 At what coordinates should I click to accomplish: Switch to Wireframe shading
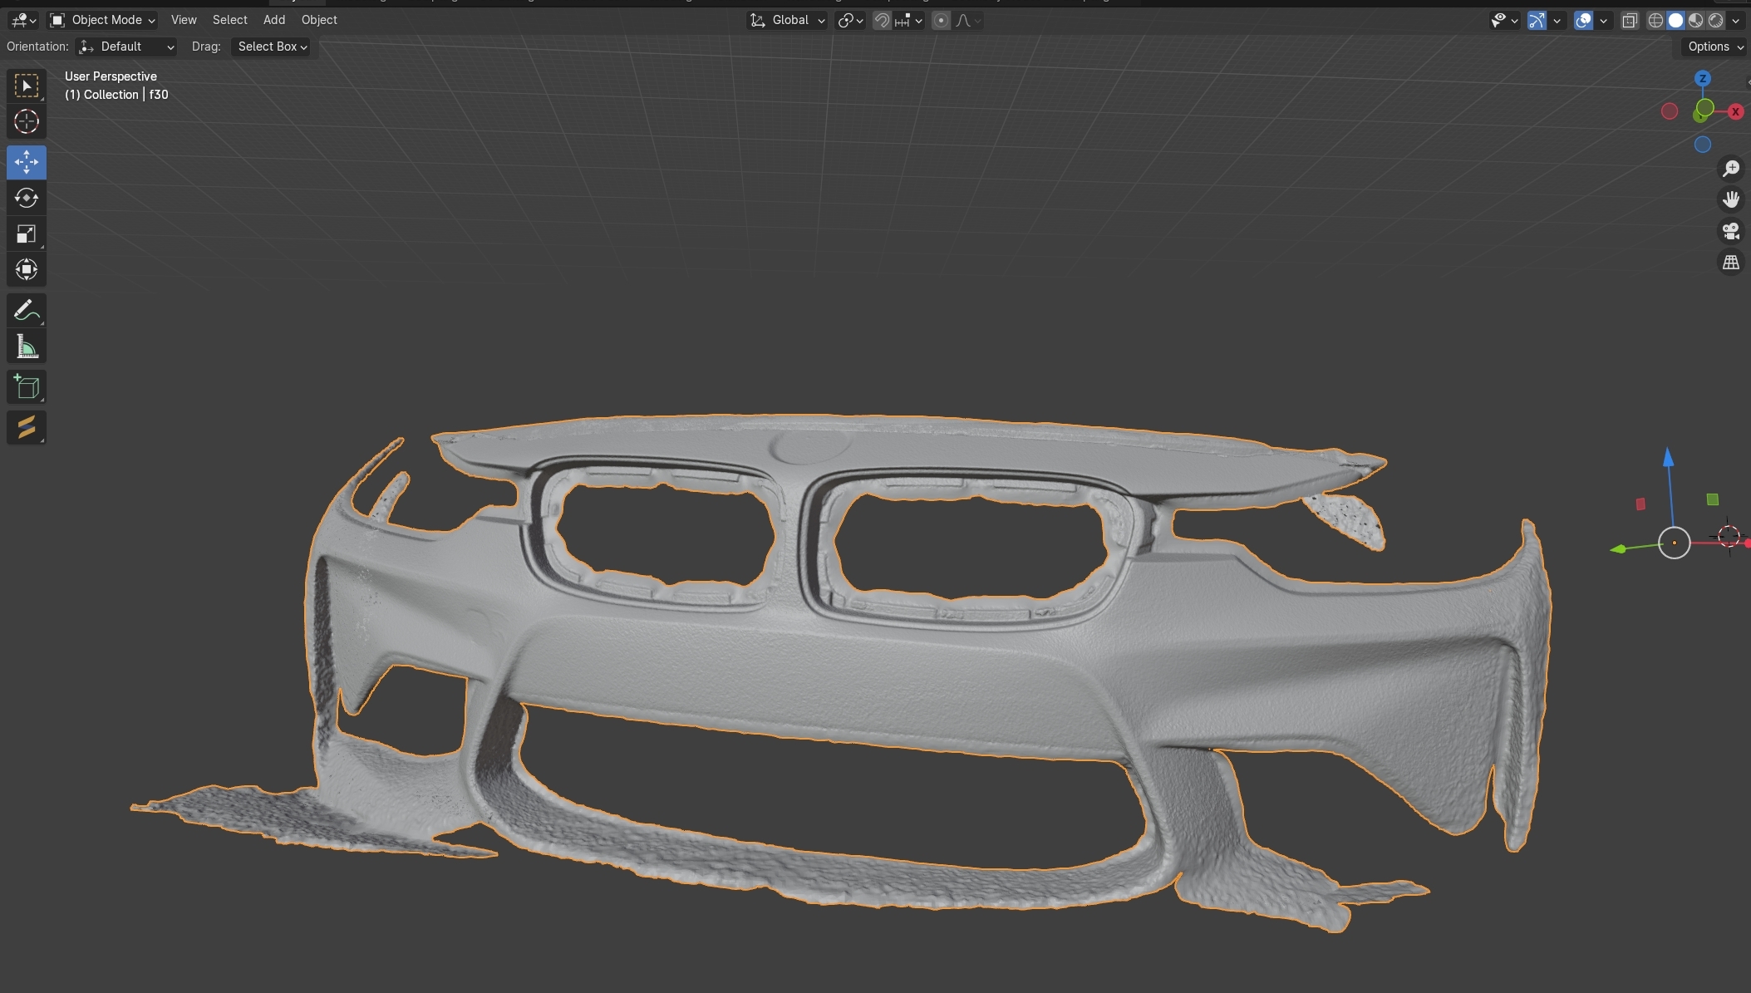[1655, 21]
